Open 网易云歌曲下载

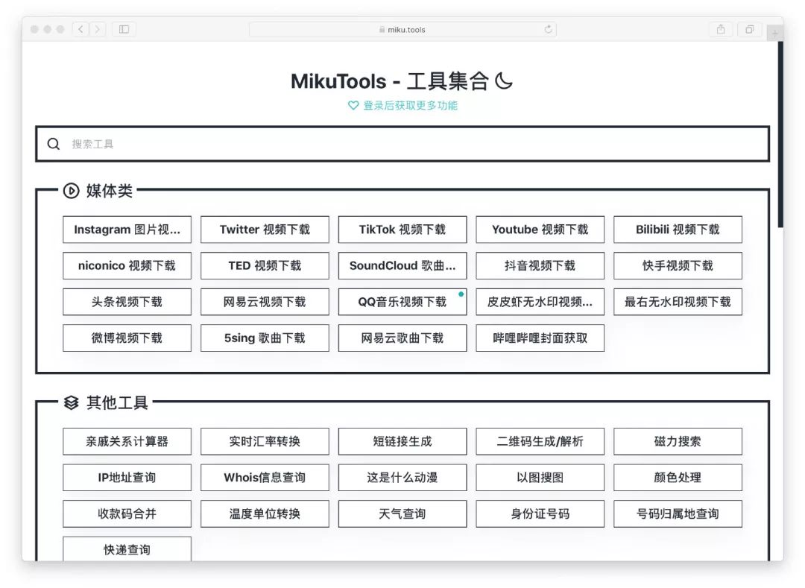click(x=402, y=338)
